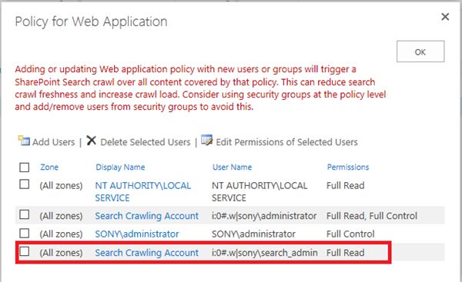Check the NT AUTHORITY\LOCAL SERVICE row checkbox

click(x=24, y=184)
